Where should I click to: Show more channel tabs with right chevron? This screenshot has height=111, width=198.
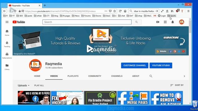click(184, 76)
